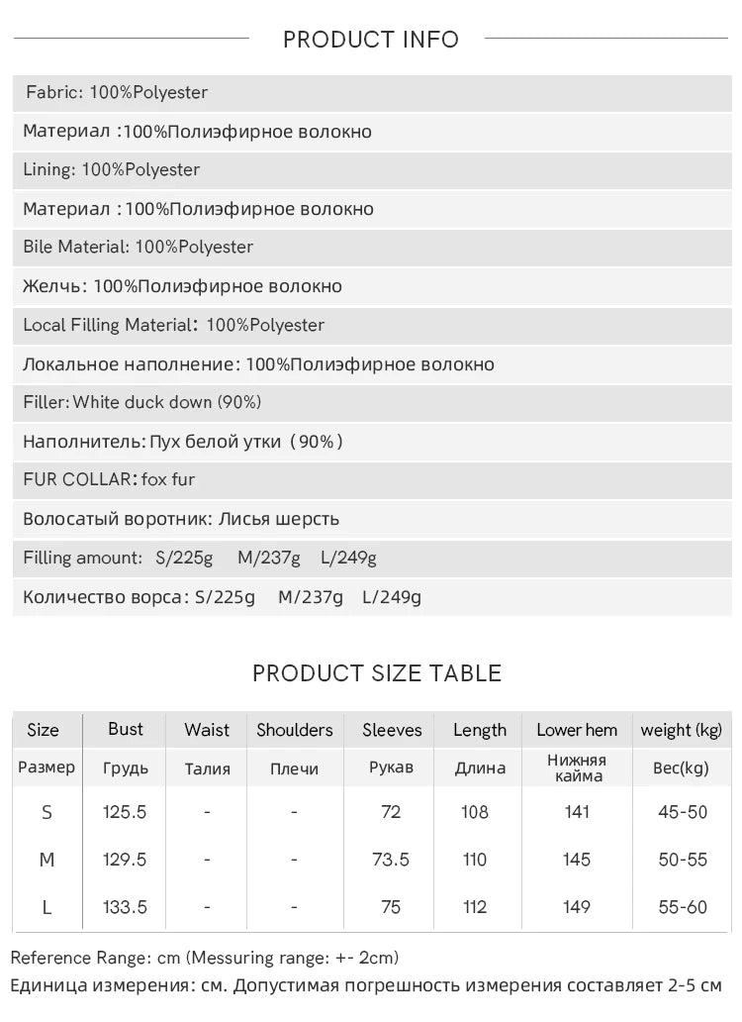Image resolution: width=742 pixels, height=1022 pixels.
Task: Click the Количество ворса row
Action: [x=372, y=597]
